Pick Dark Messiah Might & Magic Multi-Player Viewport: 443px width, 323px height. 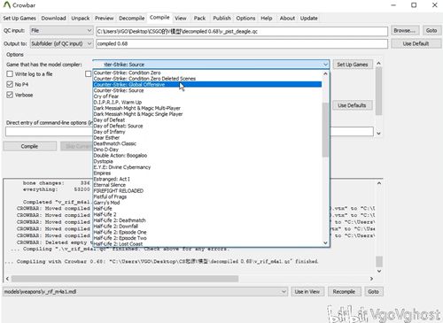[207, 108]
